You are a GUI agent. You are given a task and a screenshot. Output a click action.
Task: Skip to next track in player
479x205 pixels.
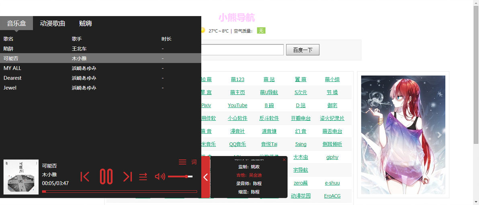(127, 177)
